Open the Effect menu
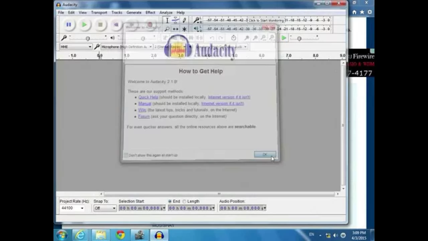This screenshot has height=241, width=428. pos(150,12)
